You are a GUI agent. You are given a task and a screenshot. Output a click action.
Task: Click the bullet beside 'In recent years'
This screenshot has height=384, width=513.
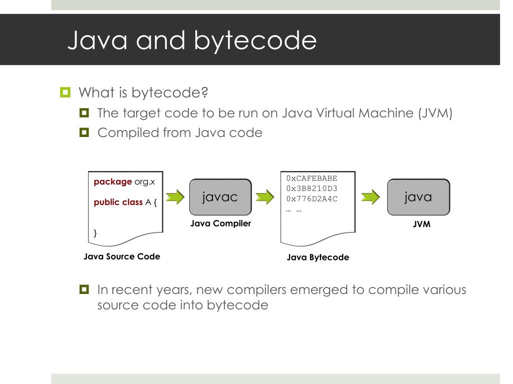(84, 289)
